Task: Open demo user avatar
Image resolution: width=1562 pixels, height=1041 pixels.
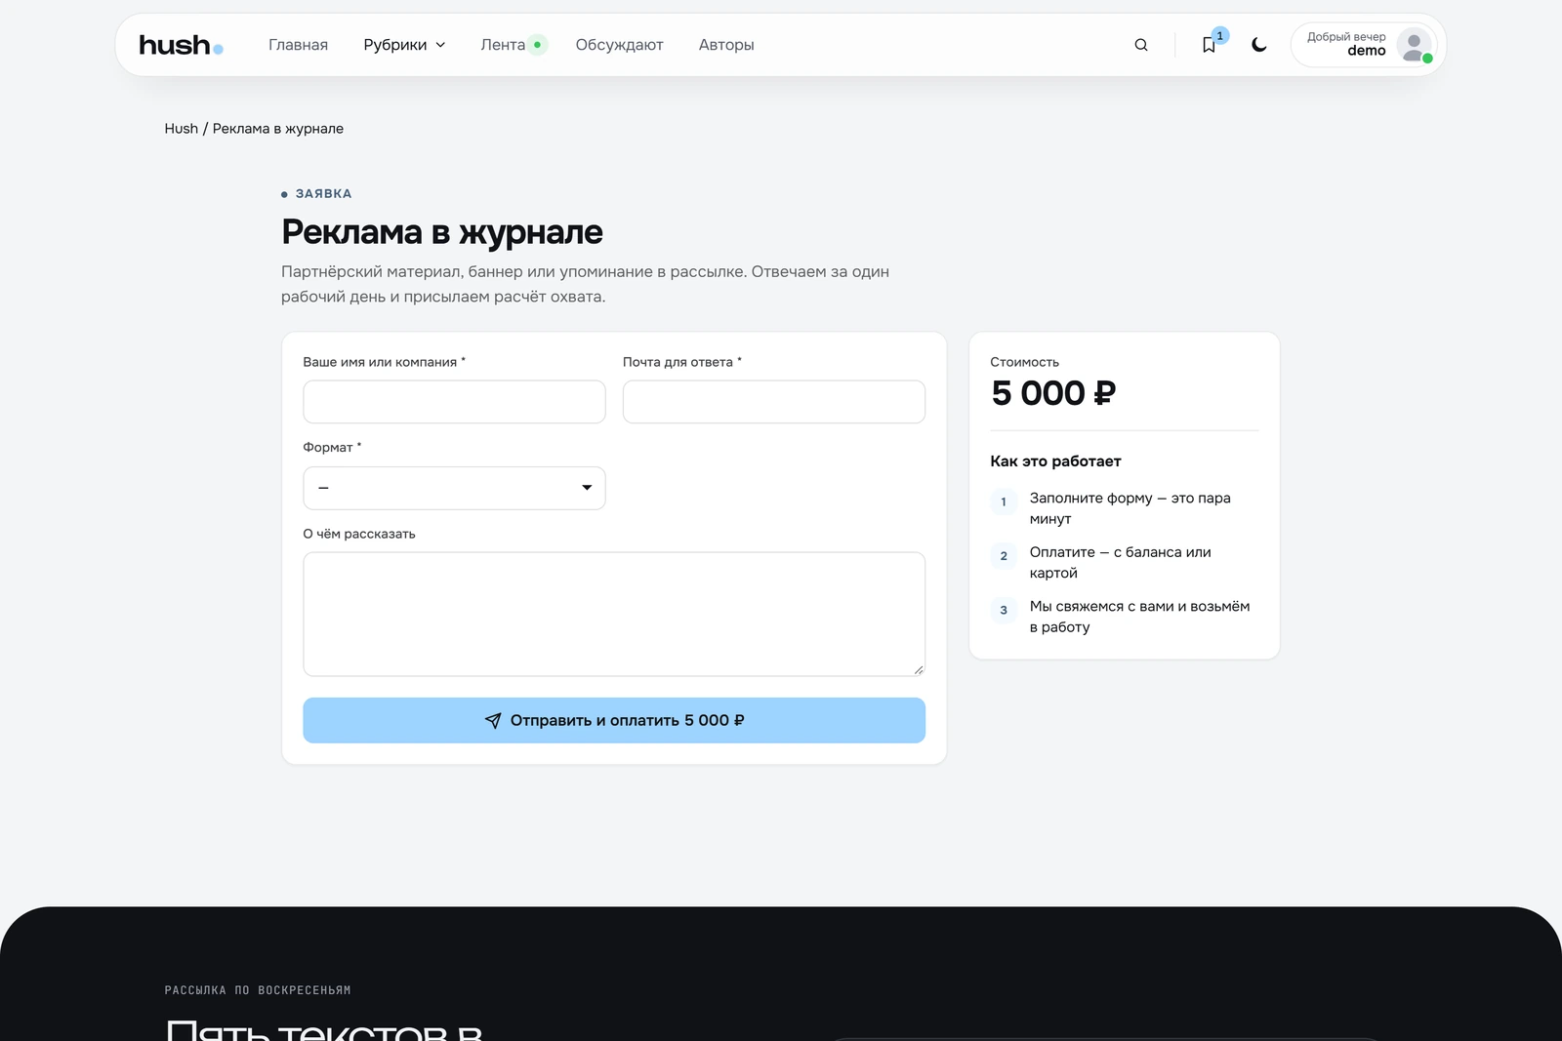Action: (x=1414, y=45)
